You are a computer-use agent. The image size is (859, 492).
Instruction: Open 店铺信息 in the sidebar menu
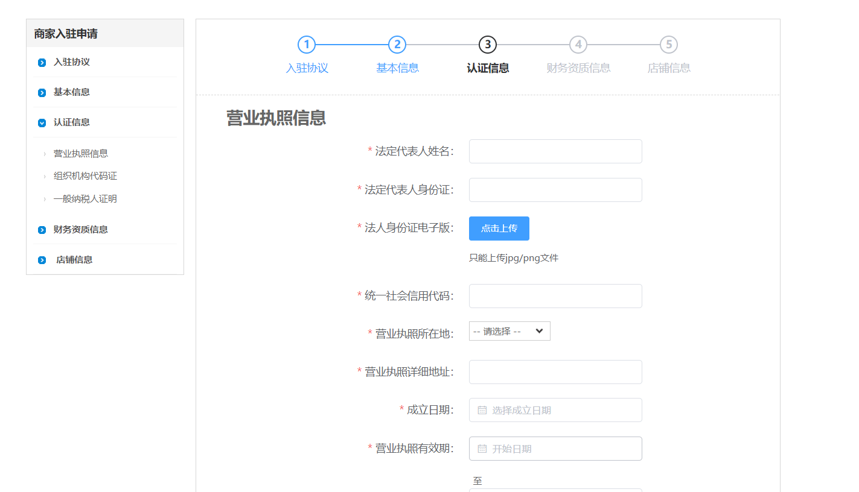click(74, 260)
